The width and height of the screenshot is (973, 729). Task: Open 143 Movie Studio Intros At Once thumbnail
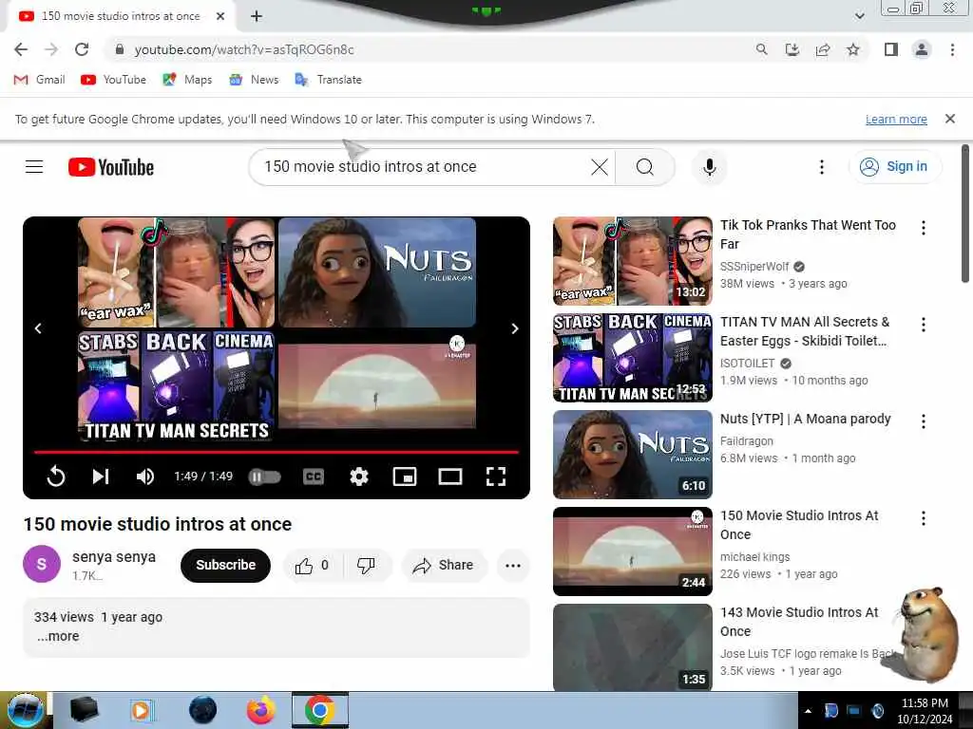pos(632,647)
